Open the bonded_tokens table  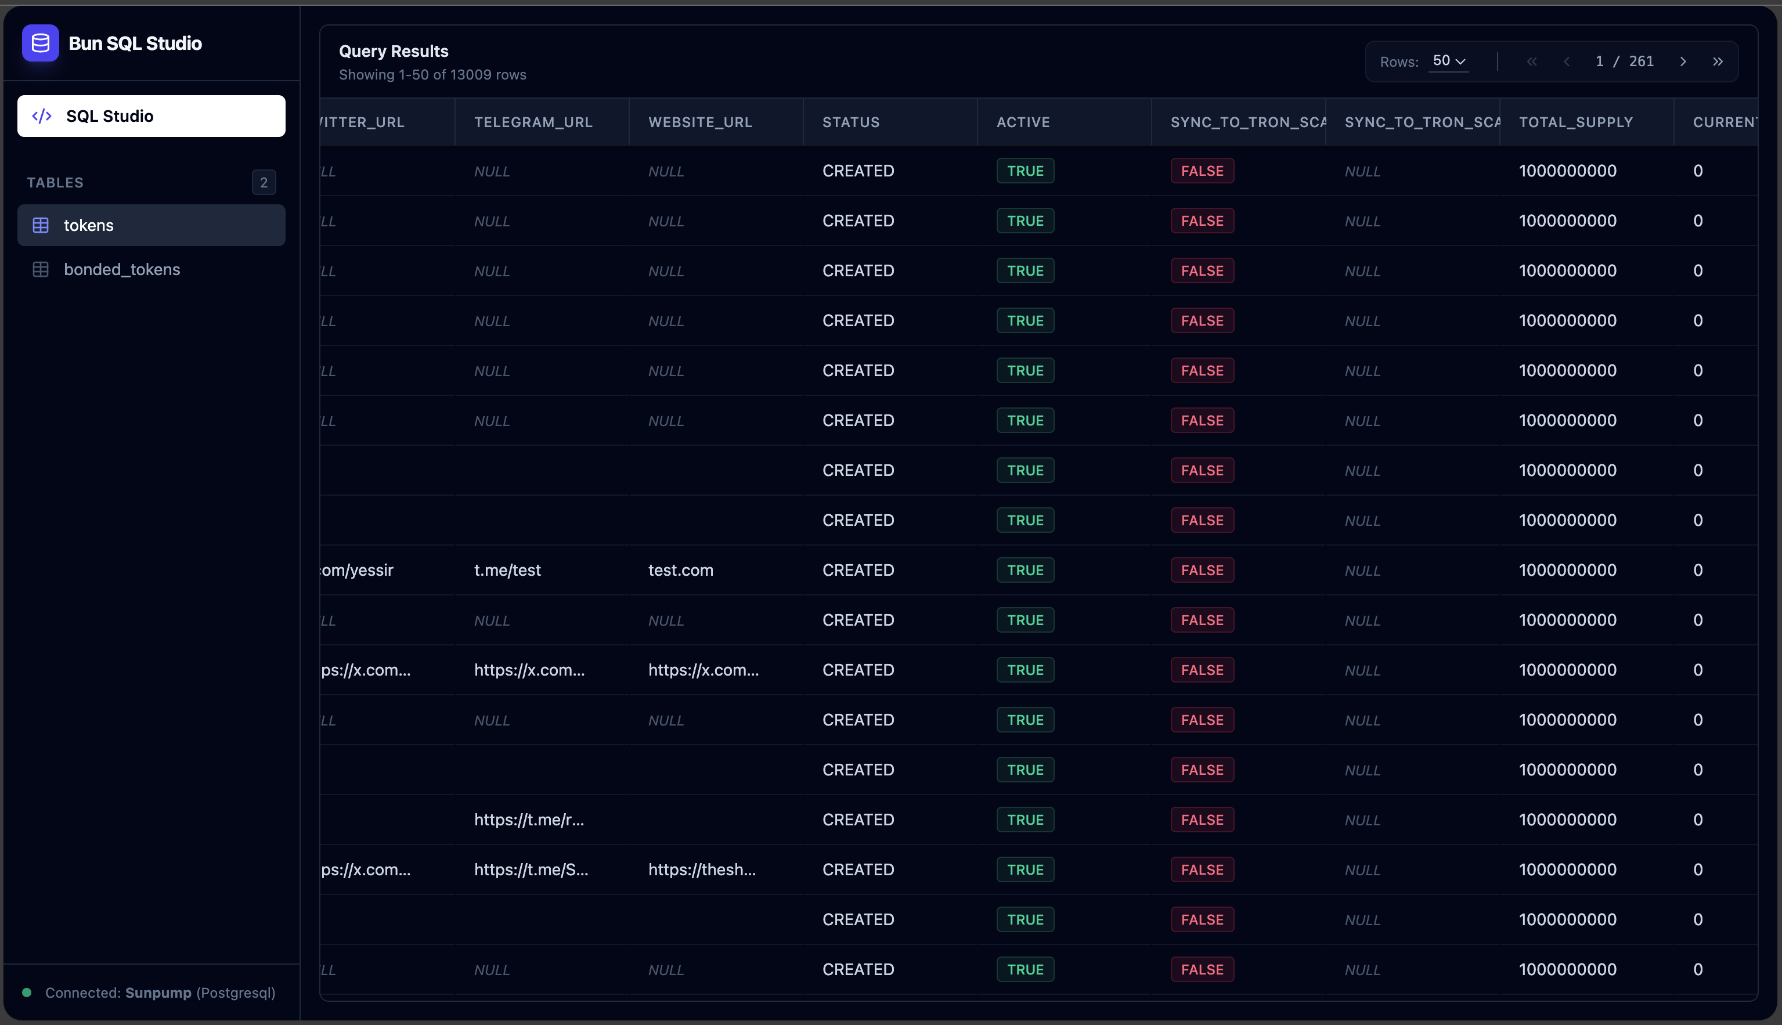tap(151, 270)
